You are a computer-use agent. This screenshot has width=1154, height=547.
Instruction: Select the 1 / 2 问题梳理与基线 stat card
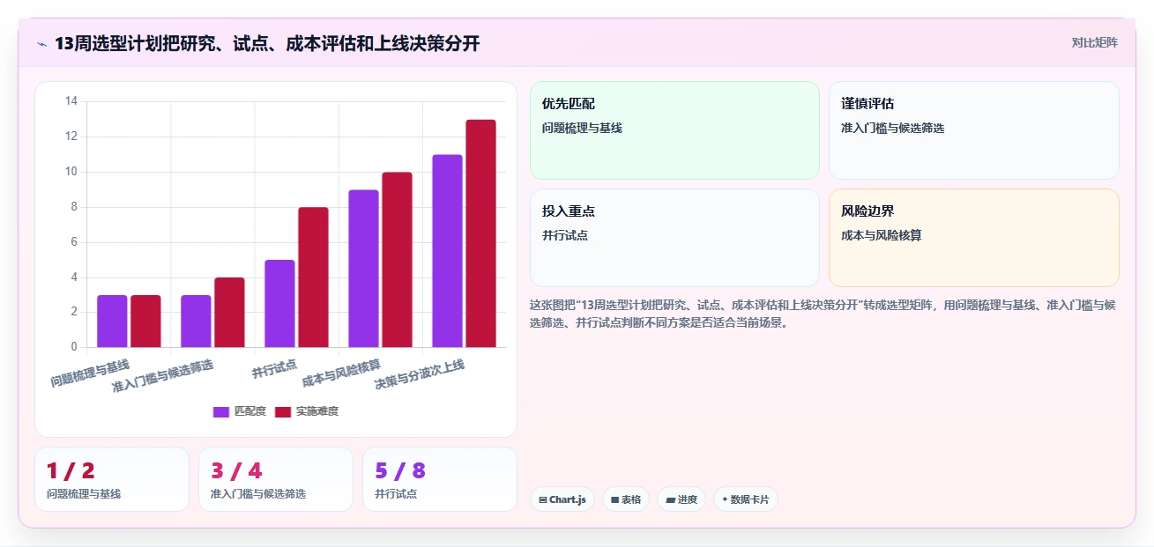click(x=112, y=479)
